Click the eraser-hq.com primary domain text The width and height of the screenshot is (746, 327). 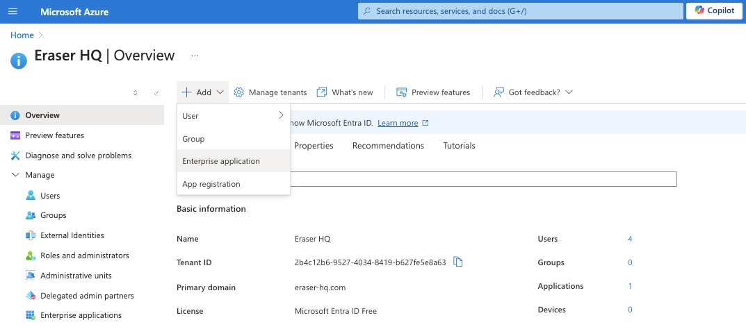(x=321, y=287)
